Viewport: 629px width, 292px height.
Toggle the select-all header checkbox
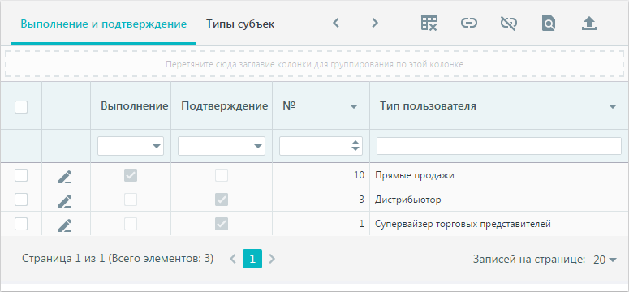pyautogui.click(x=21, y=107)
